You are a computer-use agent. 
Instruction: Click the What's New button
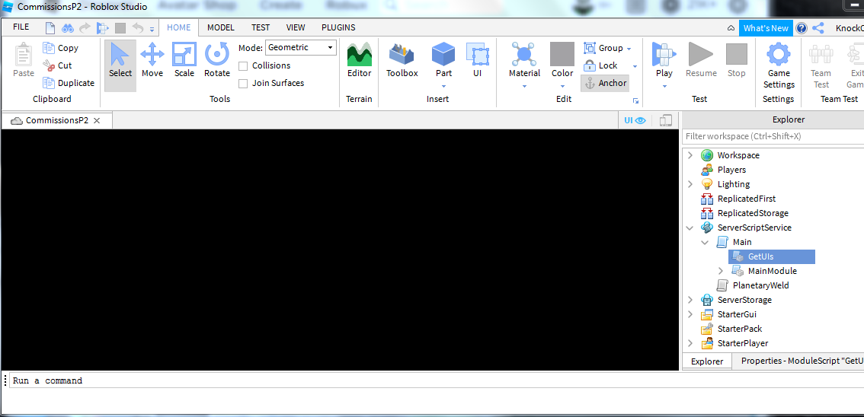[x=766, y=28]
